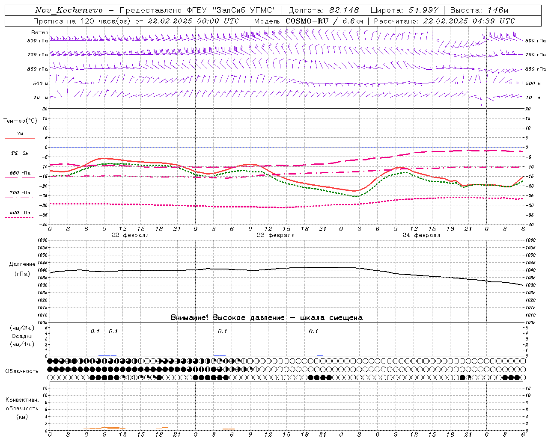Select the 23 февраля date label
Viewport: 548px width, 438px height.
click(276, 235)
